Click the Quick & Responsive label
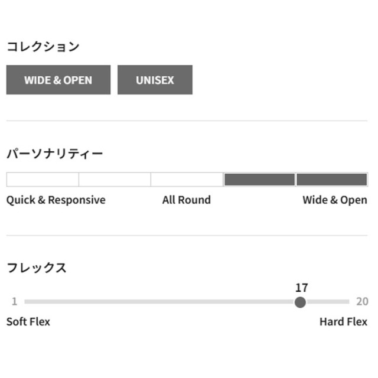Viewport: 378px width, 378px height. [x=56, y=200]
